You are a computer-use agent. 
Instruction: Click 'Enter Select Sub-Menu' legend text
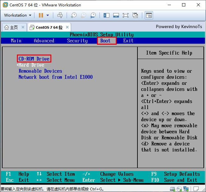tap(113, 180)
